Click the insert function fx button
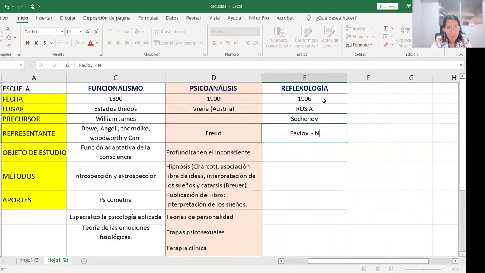 (x=67, y=65)
